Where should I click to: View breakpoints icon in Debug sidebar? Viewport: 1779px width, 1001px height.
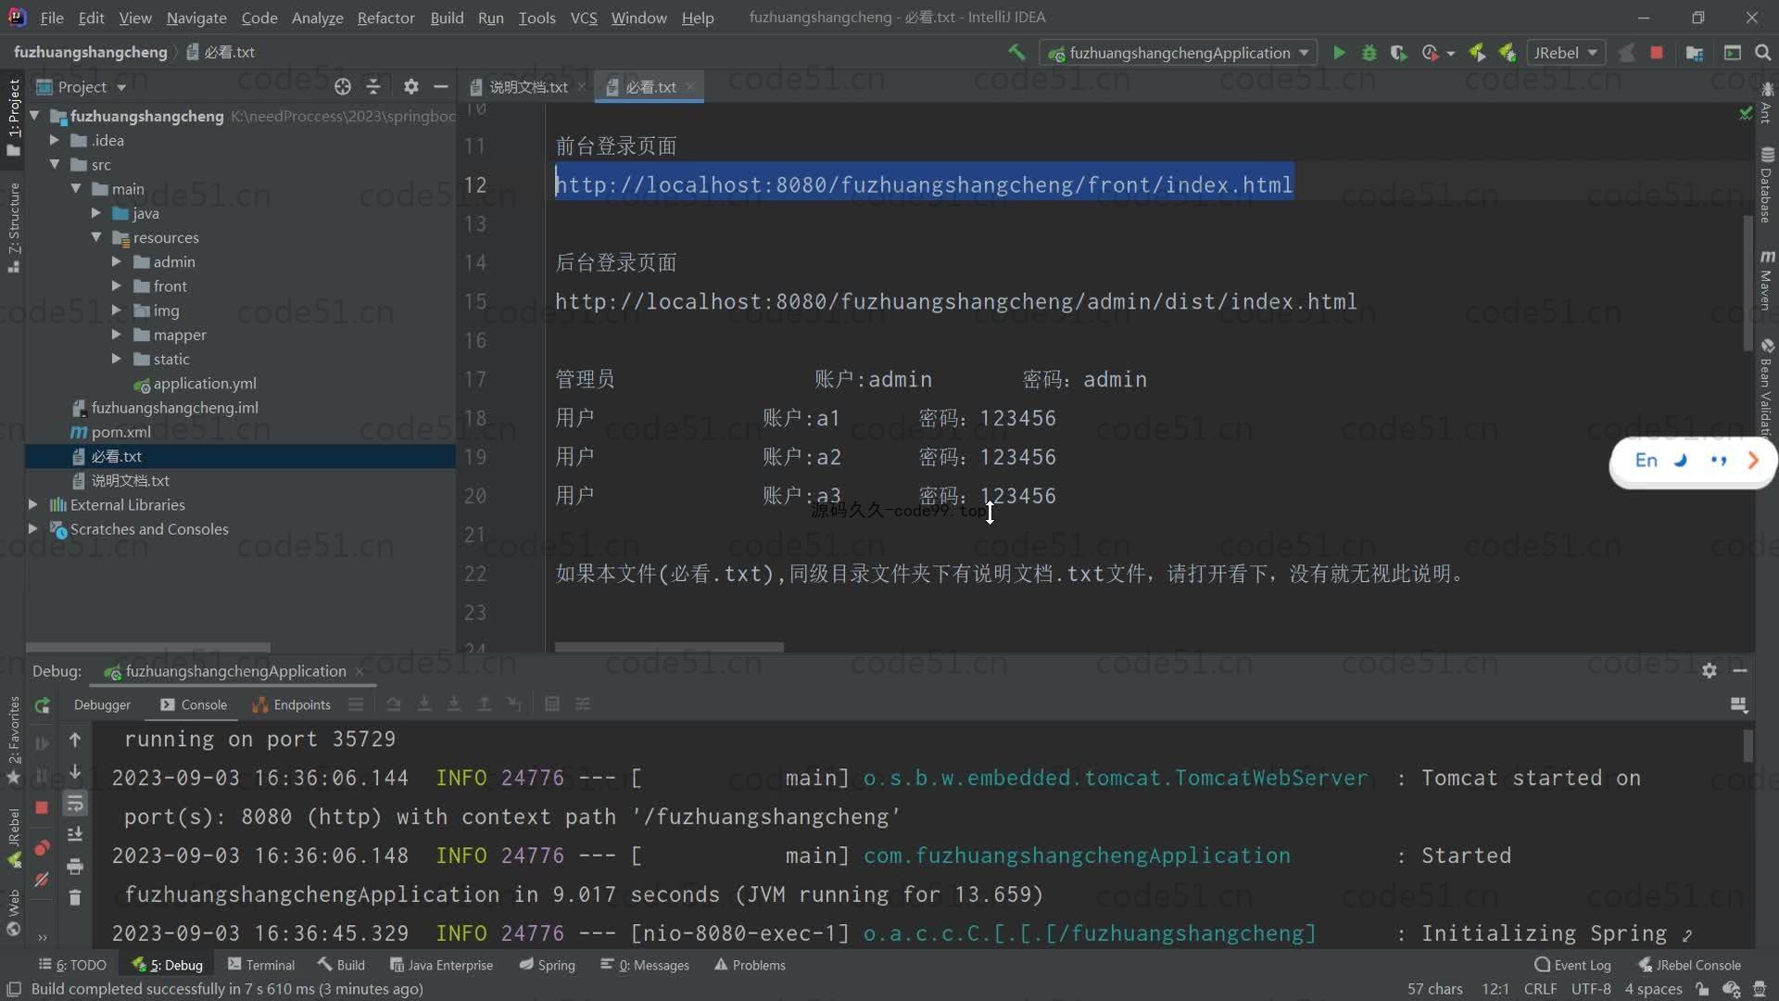coord(42,848)
